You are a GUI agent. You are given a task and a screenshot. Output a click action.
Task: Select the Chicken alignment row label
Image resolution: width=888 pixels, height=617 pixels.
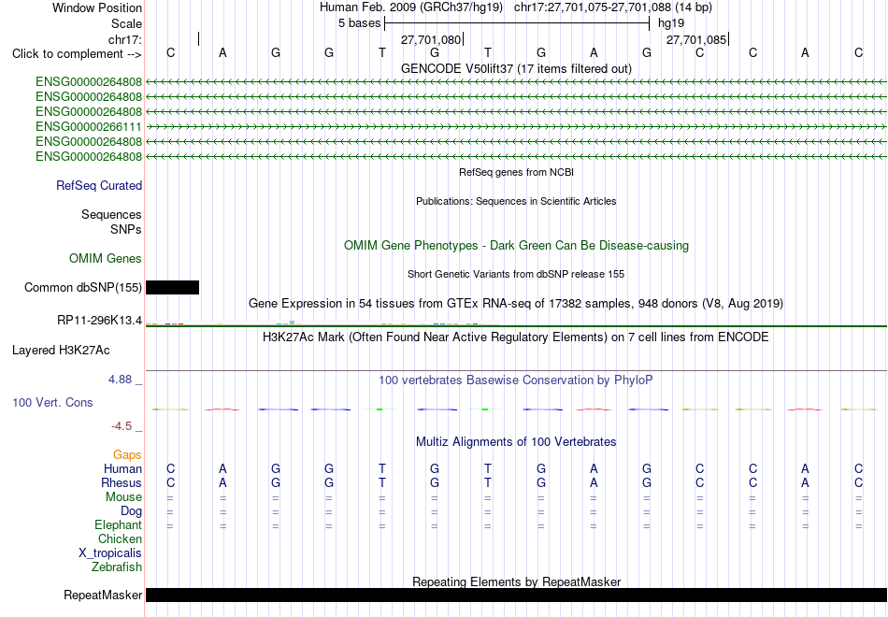120,538
